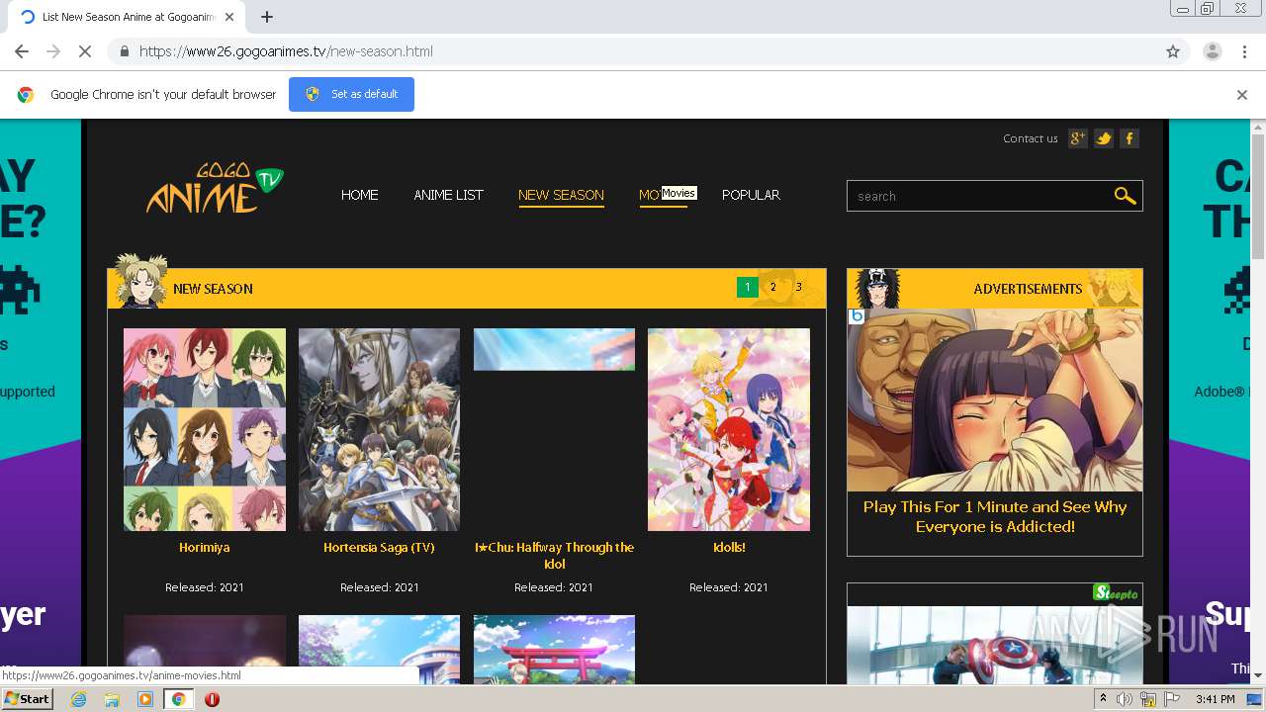Click the torii gate anime thumbnail
Viewport: 1266px width, 712px height.
(554, 650)
